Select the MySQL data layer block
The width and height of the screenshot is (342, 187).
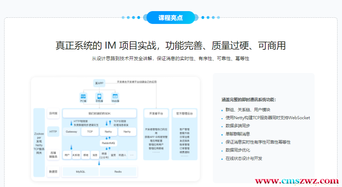click(81, 172)
